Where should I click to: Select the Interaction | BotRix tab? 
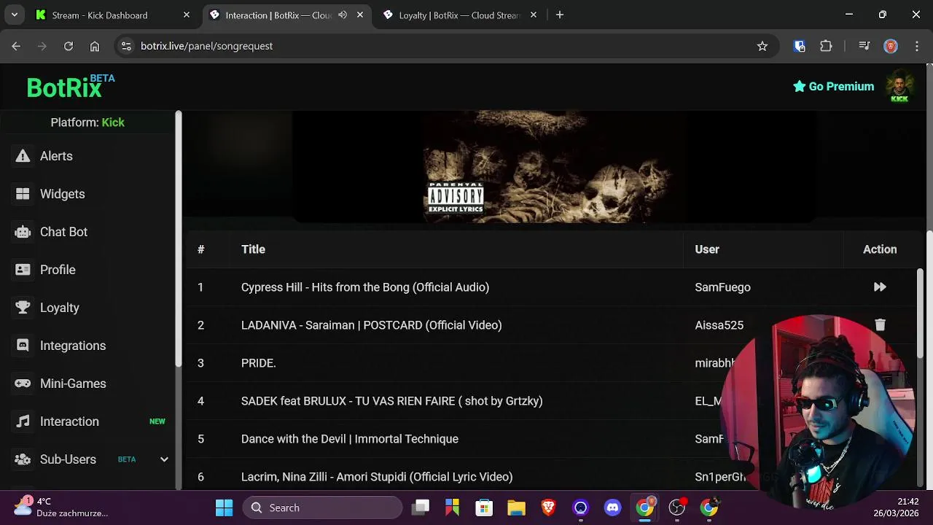tap(286, 15)
